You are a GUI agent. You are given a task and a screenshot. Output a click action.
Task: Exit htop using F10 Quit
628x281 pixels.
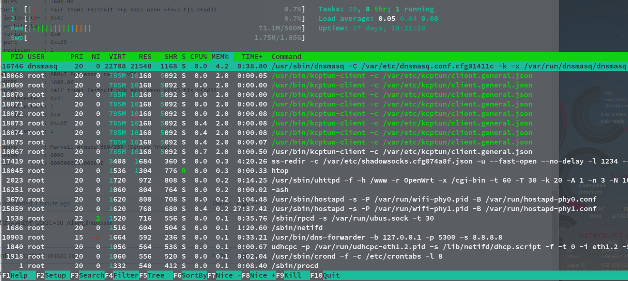(327, 275)
